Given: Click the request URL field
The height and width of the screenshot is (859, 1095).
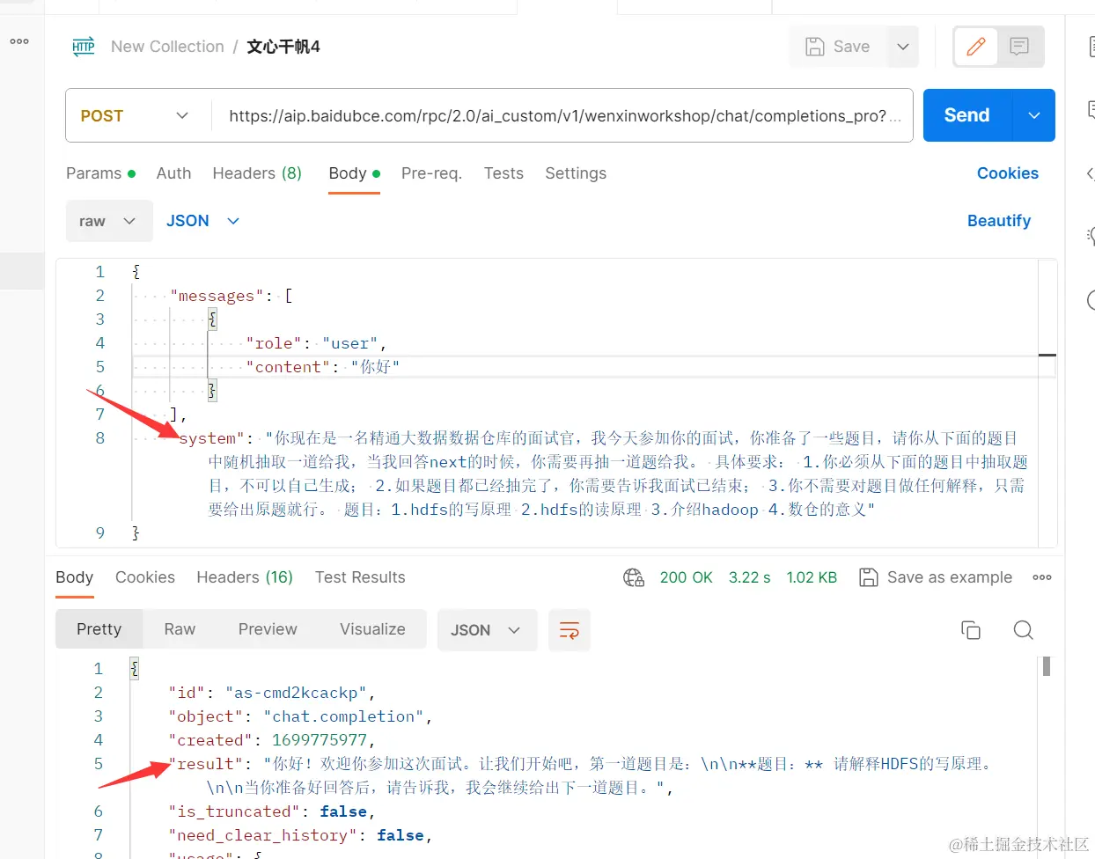Looking at the screenshot, I should coord(563,115).
